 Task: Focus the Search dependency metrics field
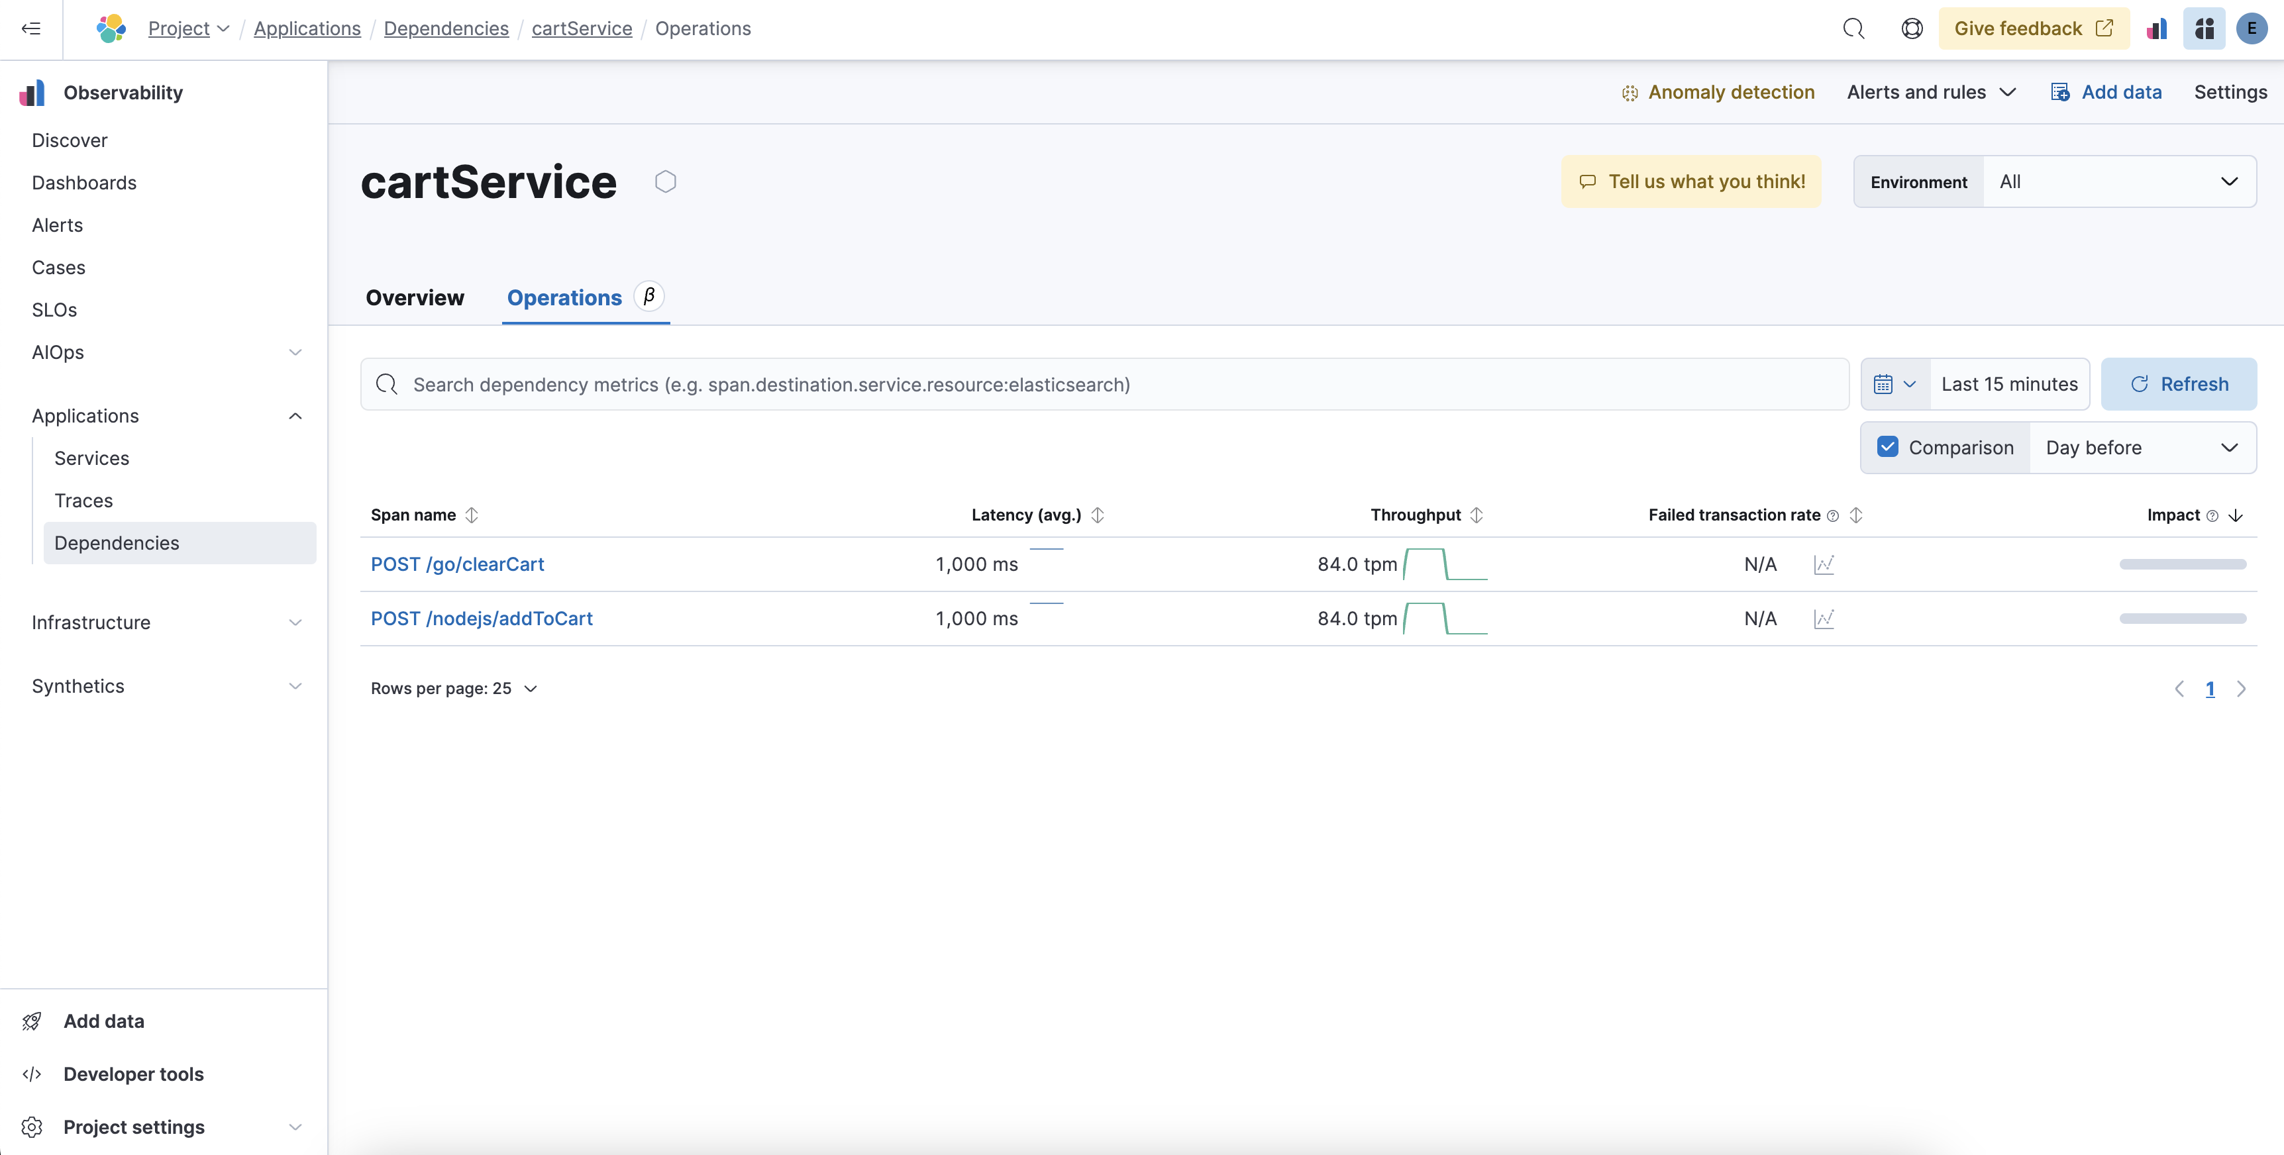pos(1105,384)
